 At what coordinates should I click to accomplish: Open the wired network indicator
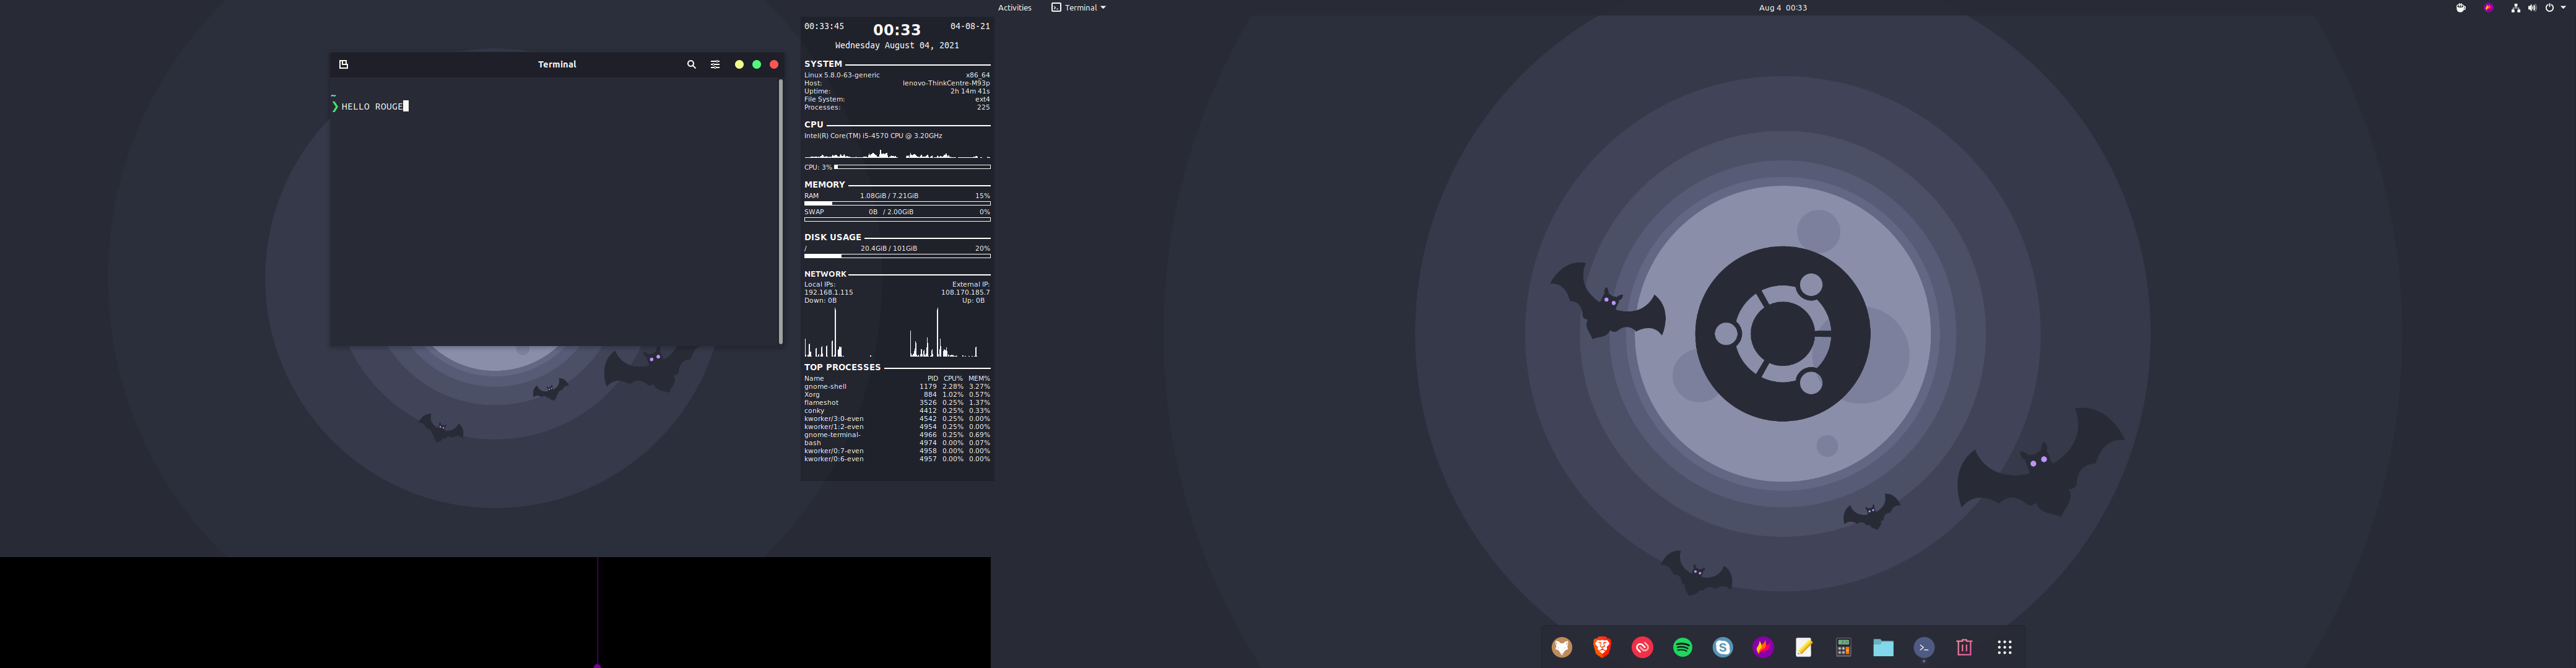click(x=2515, y=8)
